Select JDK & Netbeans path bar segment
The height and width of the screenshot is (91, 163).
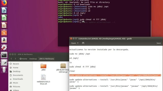pyautogui.click(x=46, y=59)
